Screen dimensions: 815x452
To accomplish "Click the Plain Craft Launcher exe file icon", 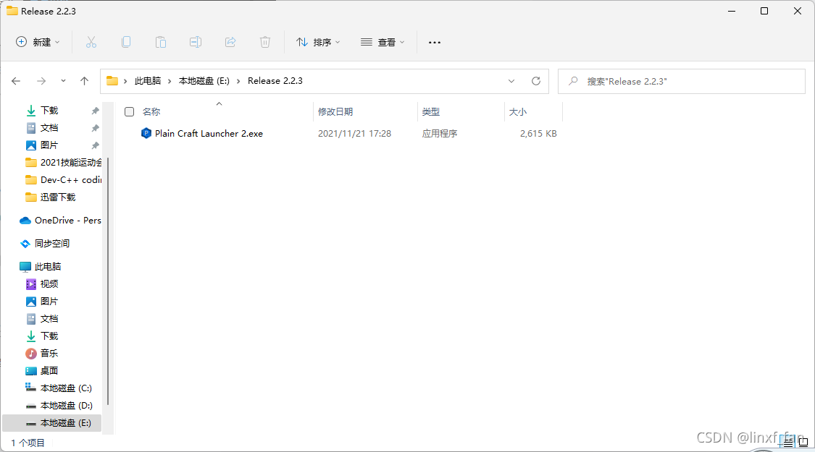I will coord(146,133).
